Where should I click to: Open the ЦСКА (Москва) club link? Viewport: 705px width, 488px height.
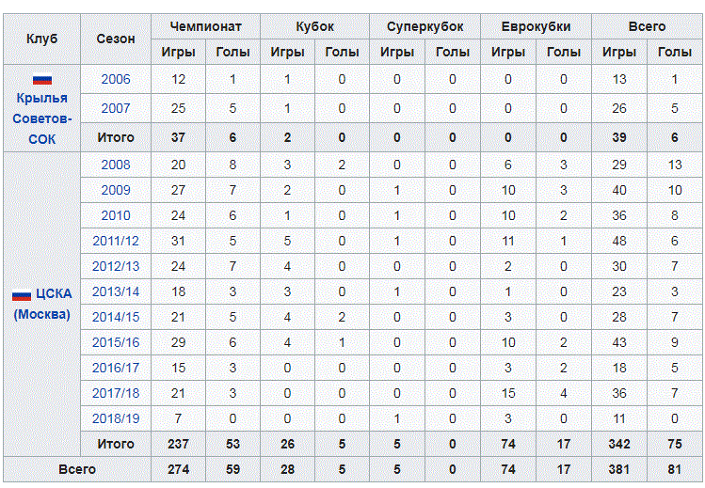[42, 304]
